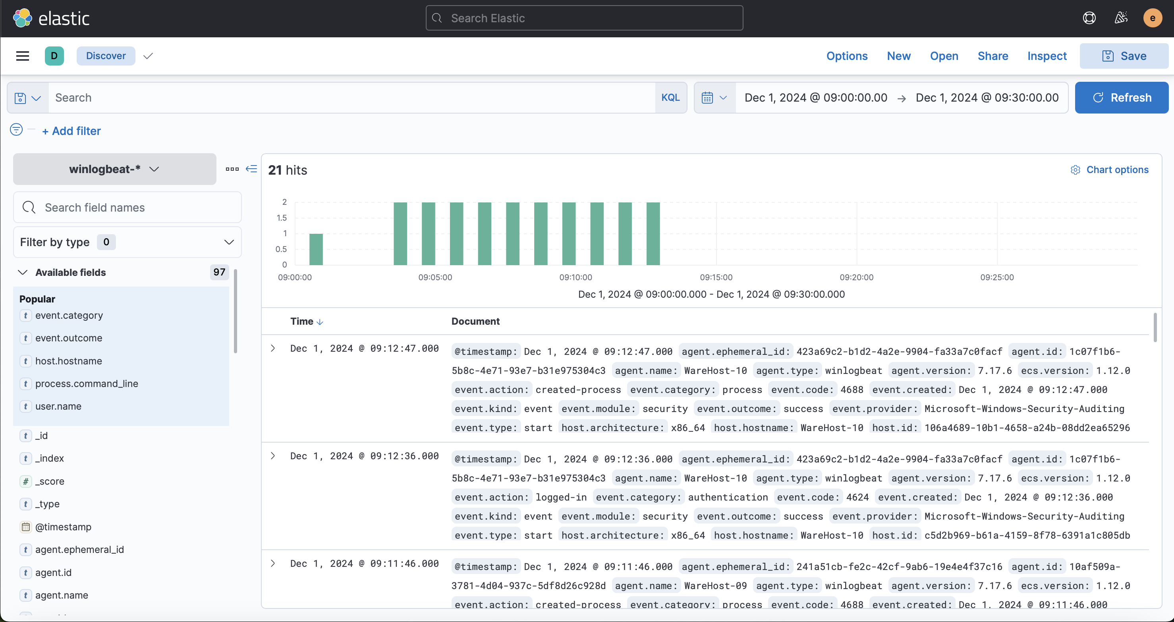Expand the 09:11:46 document row

click(x=273, y=563)
